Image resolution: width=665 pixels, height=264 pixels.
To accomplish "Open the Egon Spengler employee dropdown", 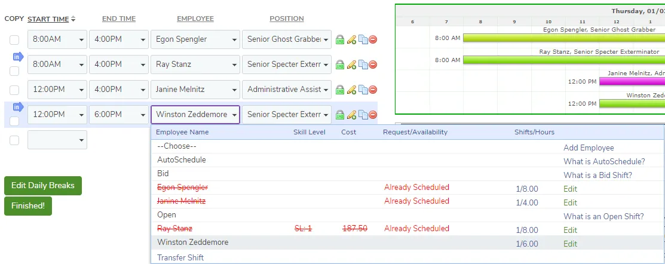I will (x=195, y=39).
